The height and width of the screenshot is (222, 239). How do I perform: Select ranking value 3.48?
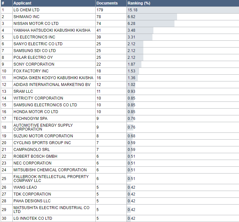tap(131, 30)
